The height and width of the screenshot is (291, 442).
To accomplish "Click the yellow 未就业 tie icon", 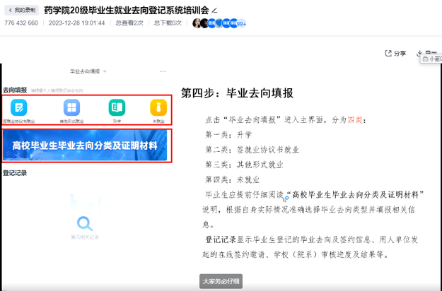I will coord(158,107).
